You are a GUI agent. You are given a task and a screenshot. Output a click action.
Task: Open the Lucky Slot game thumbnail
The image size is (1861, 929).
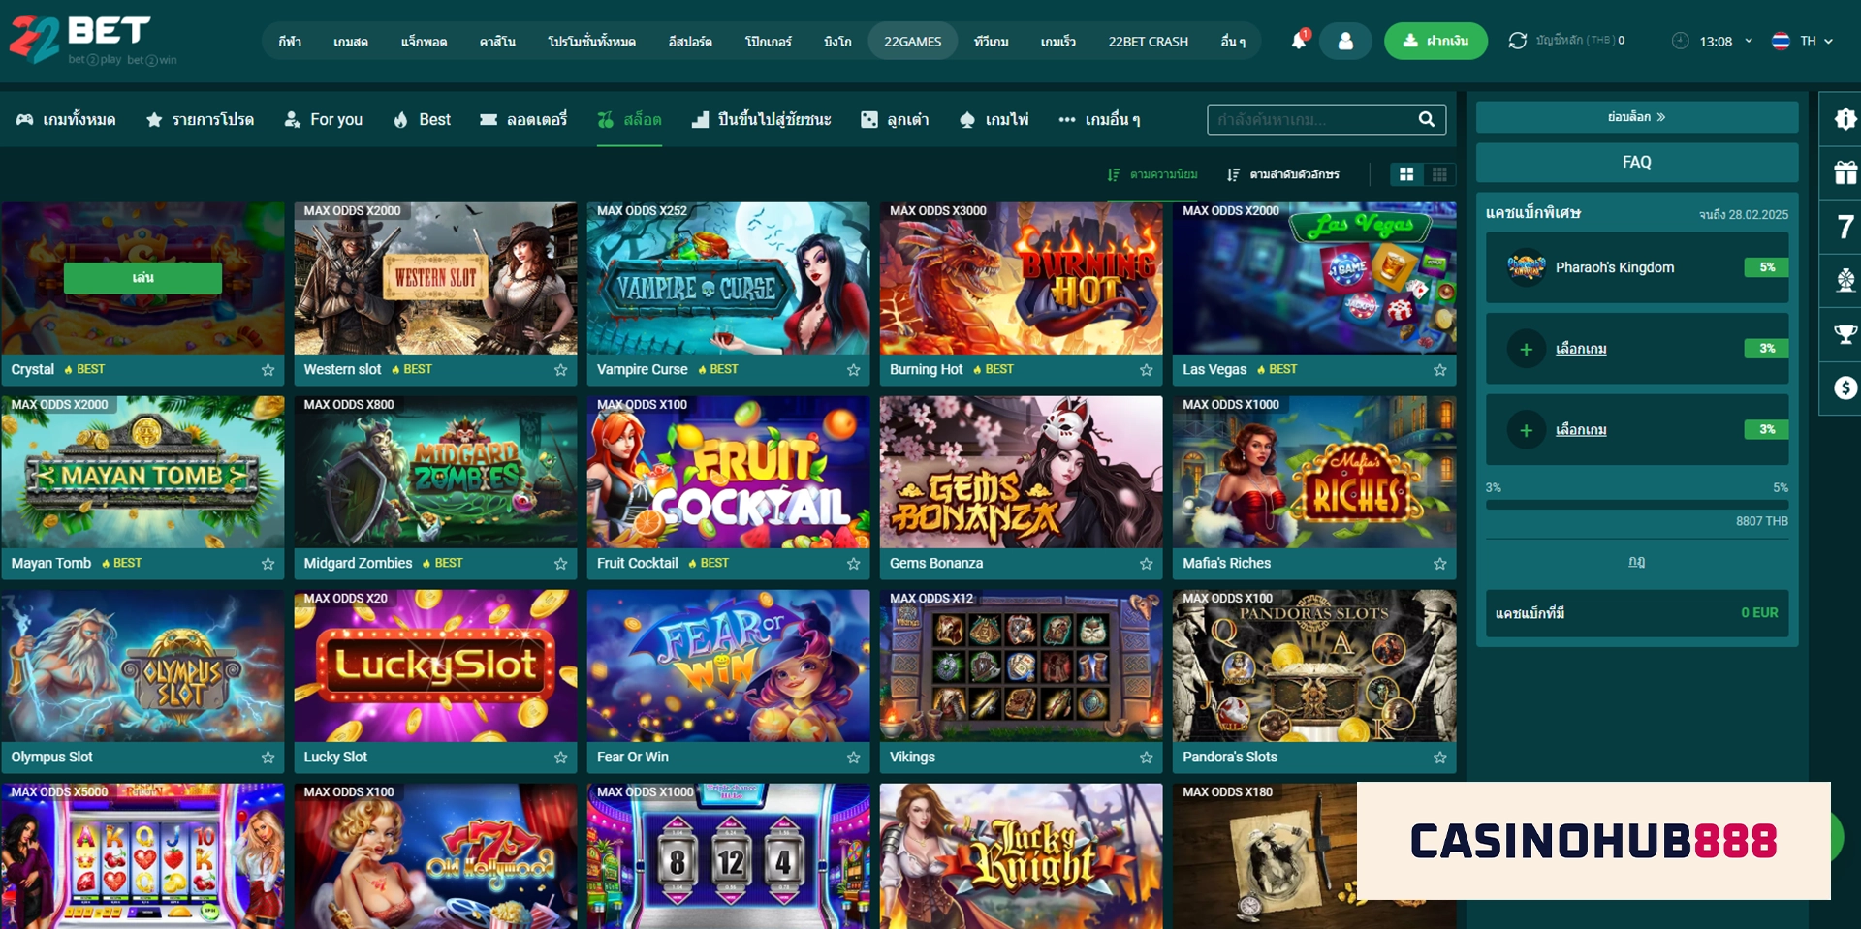point(435,666)
